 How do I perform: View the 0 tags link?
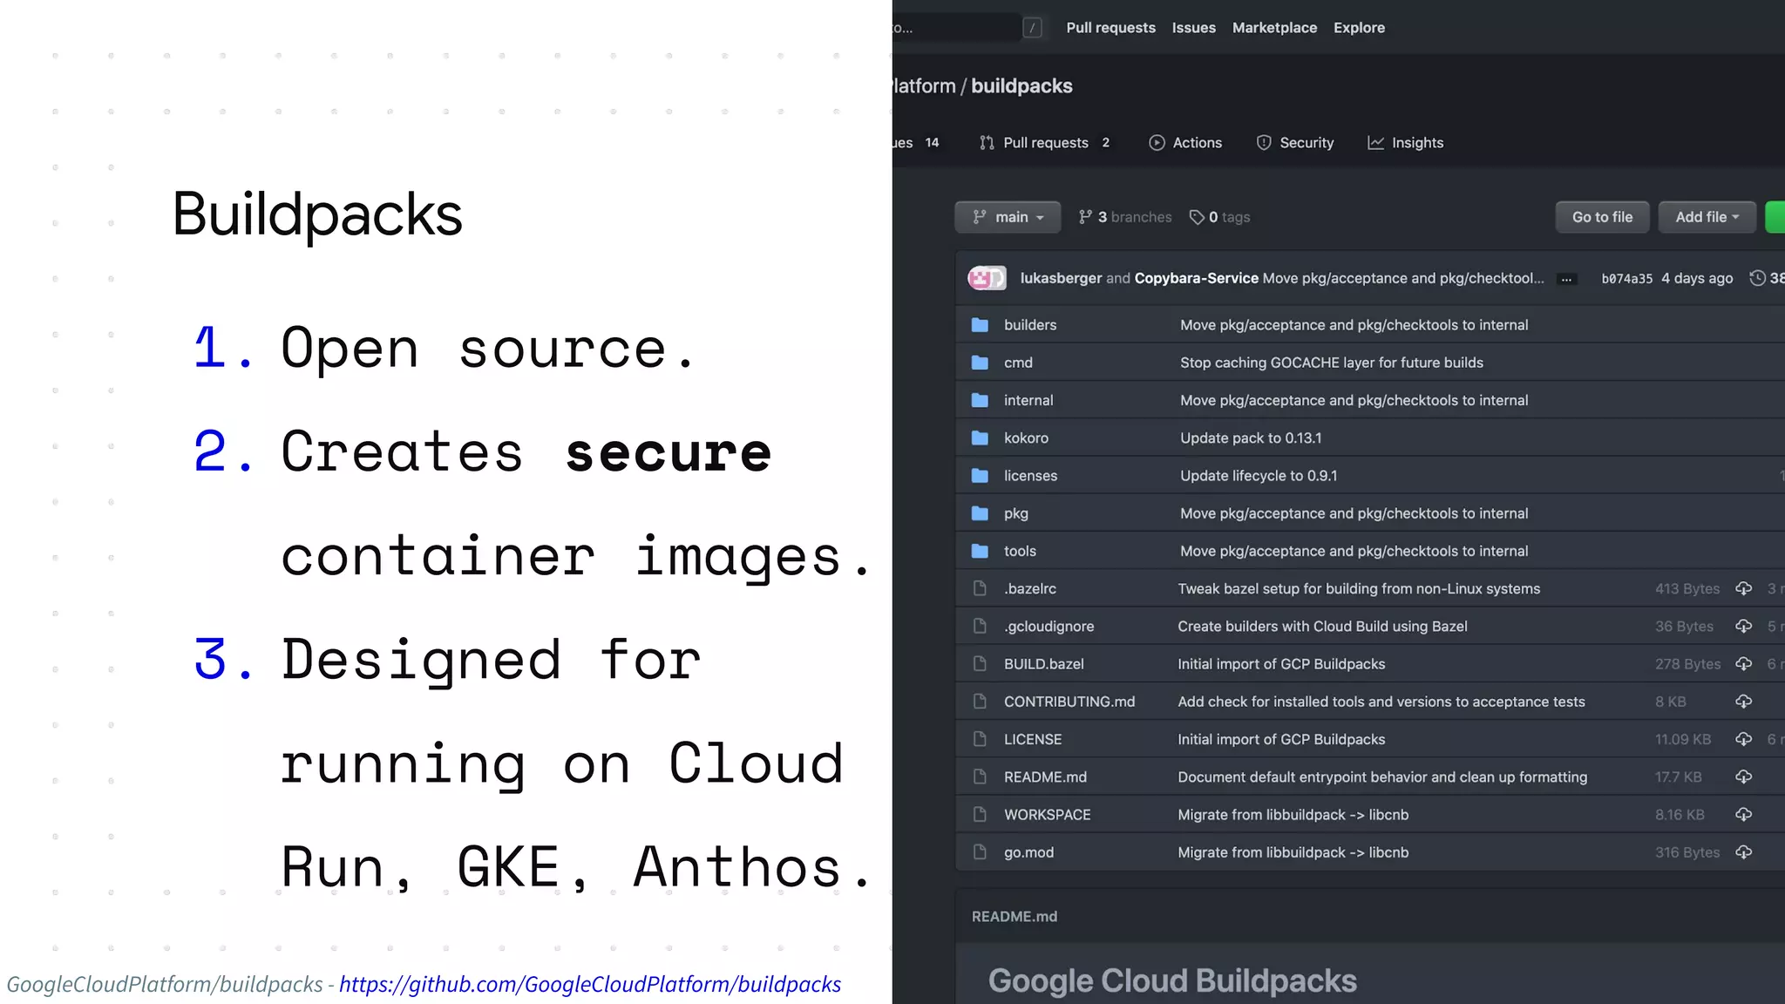pos(1219,217)
